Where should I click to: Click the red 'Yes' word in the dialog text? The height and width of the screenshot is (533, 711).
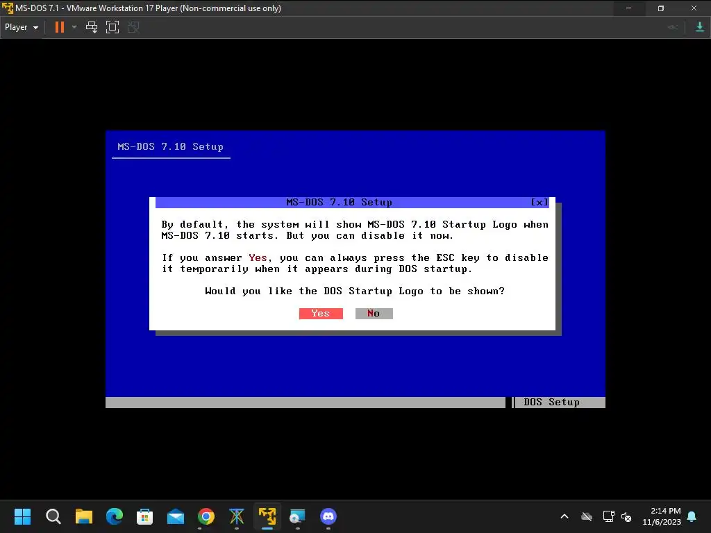pyautogui.click(x=258, y=258)
